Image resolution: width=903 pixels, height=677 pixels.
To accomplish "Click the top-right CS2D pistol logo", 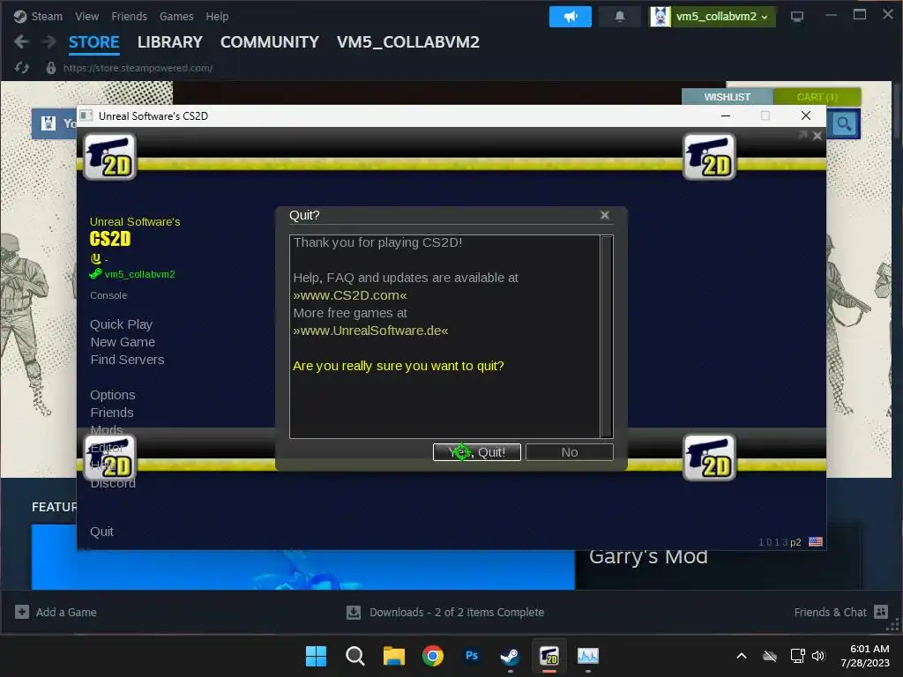I will (709, 157).
